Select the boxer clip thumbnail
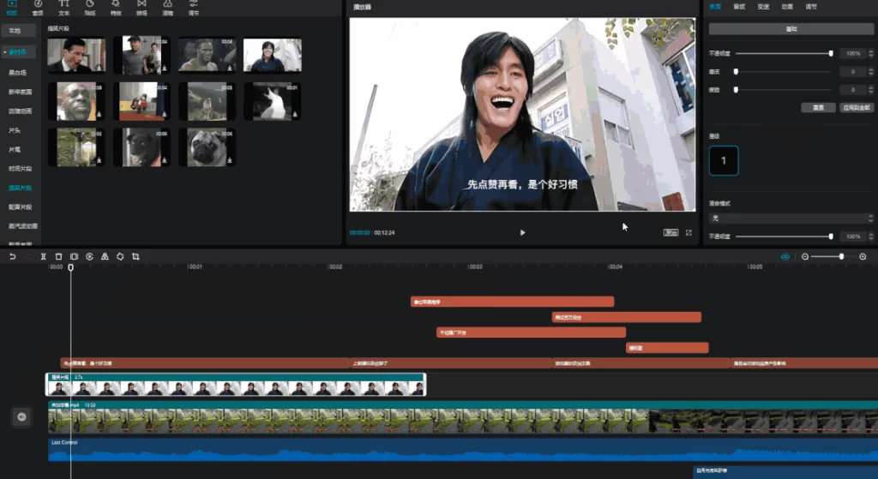This screenshot has width=878, height=479. point(207,56)
